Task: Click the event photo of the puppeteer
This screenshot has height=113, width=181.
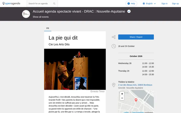Action: pos(75,69)
